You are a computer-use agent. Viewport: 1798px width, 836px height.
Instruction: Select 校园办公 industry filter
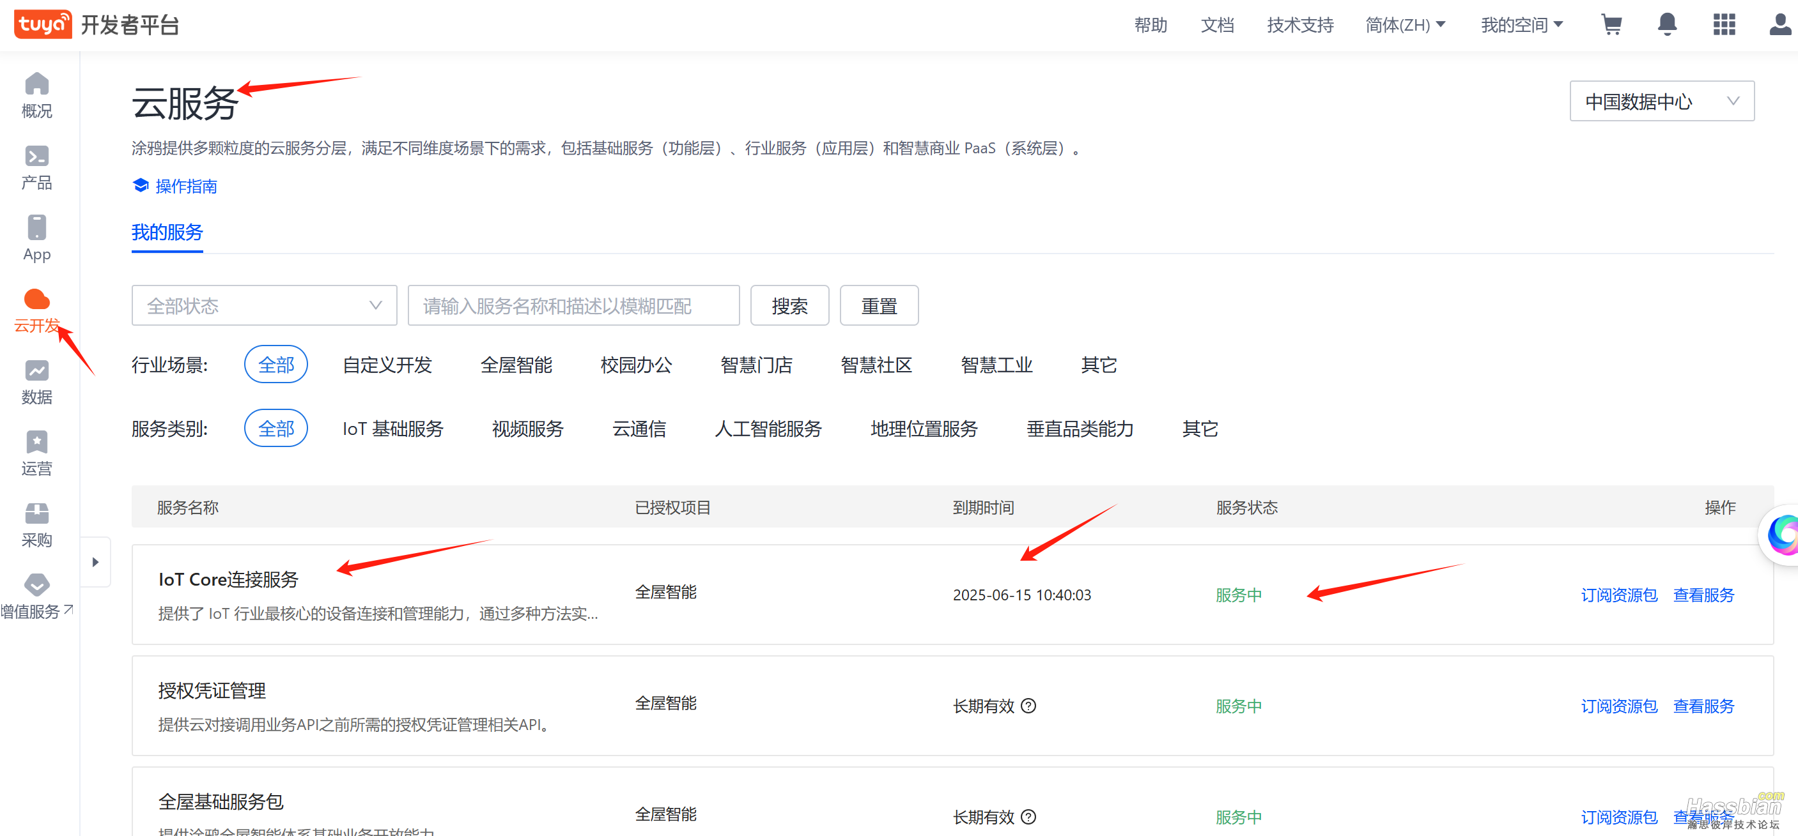point(637,365)
